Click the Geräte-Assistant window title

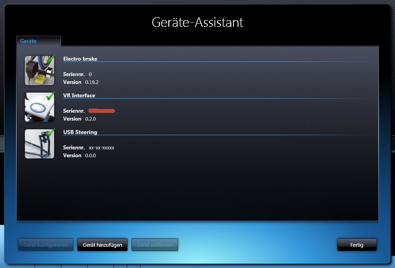click(x=197, y=22)
